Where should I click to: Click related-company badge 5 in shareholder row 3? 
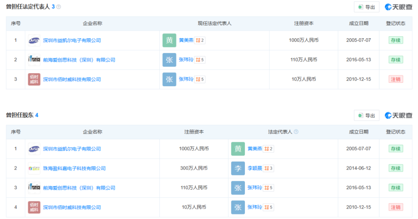(269, 188)
